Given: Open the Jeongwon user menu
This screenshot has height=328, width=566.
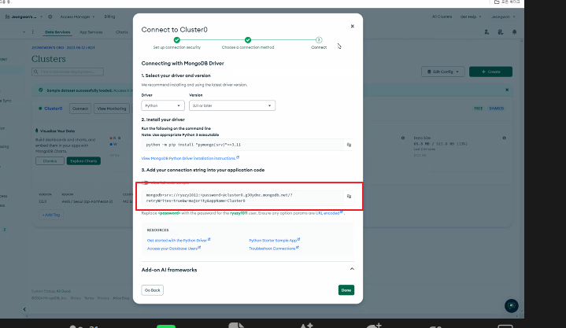Looking at the screenshot, I should [503, 17].
